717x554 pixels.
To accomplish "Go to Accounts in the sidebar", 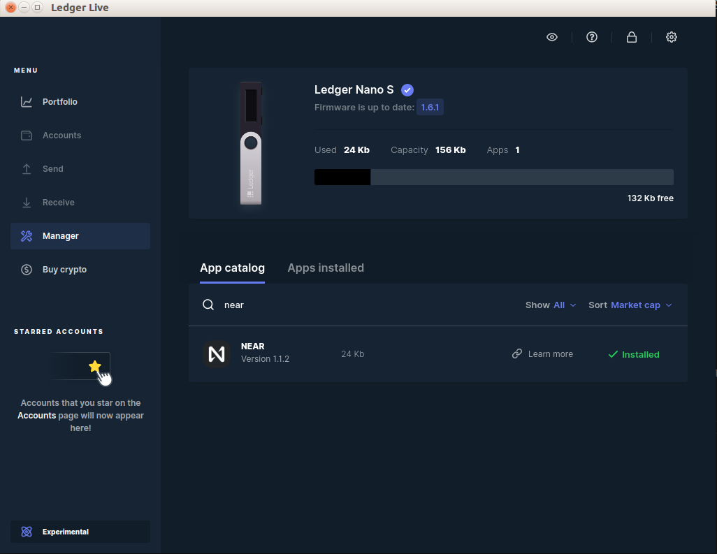I will (80, 136).
